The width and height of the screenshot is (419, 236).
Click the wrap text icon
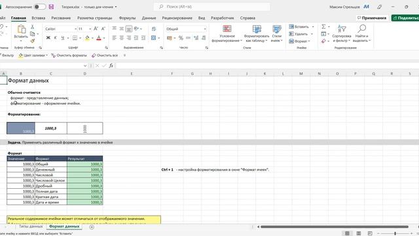(153, 29)
